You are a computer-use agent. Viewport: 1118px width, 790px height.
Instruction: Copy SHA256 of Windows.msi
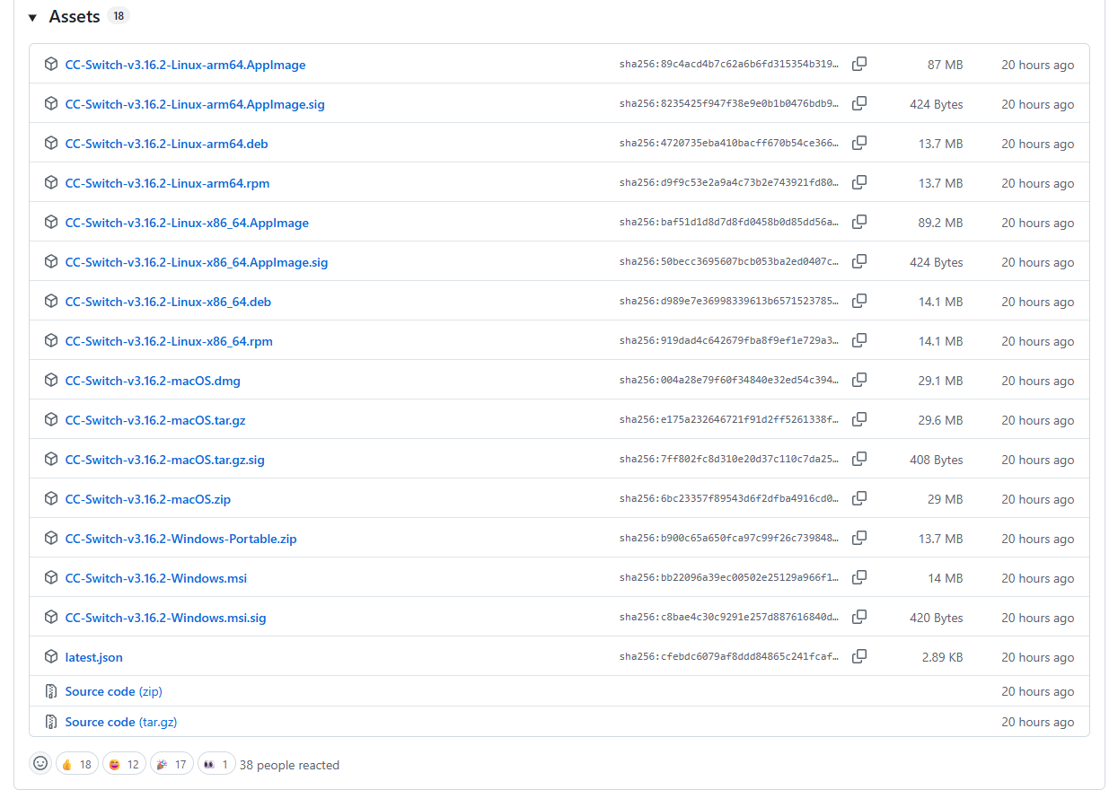(x=859, y=577)
